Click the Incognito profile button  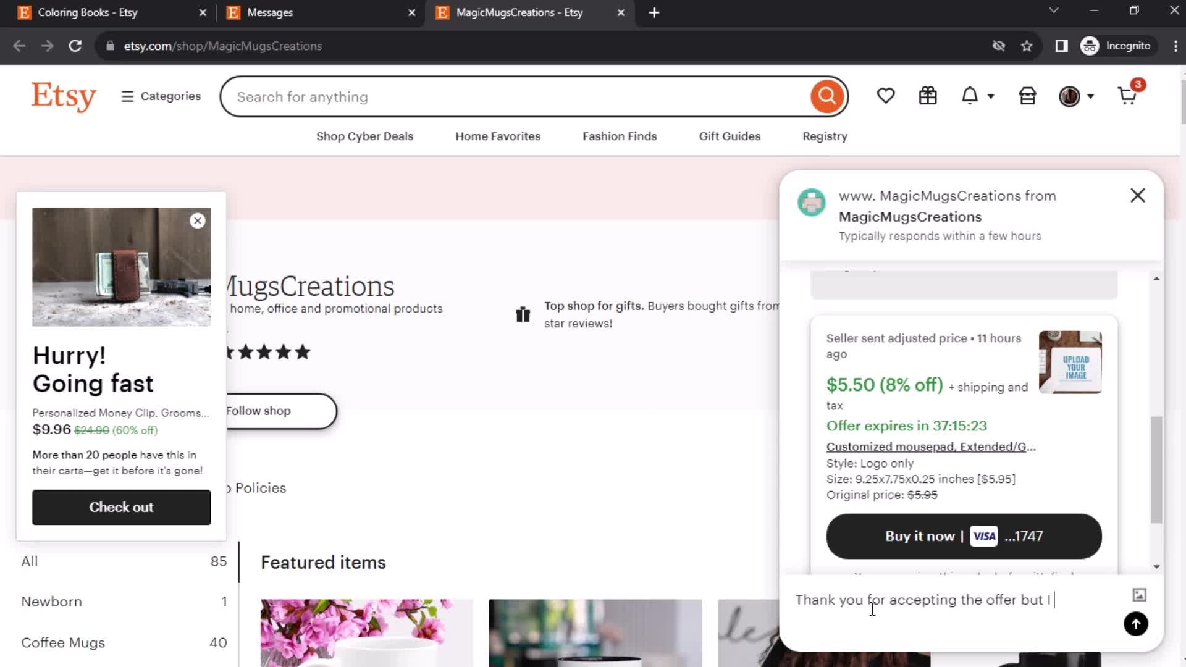1117,46
